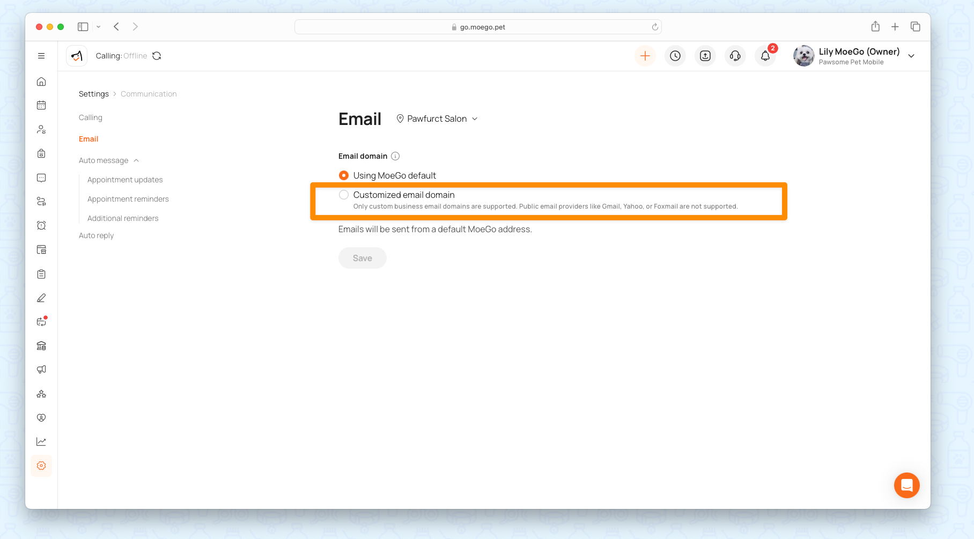Screen dimensions: 974x539
Task: Open the bank finance sidebar icon
Action: click(41, 345)
